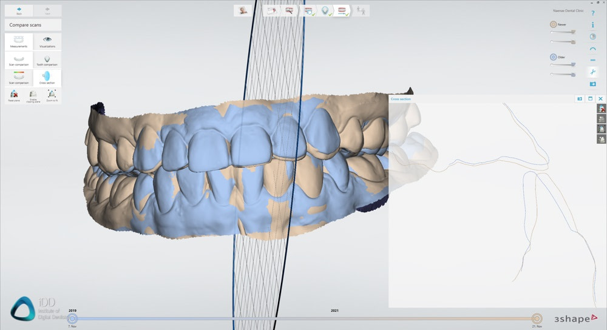Screen dimensions: 607x330
Task: Open the teeth with hand workflow step
Action: click(308, 11)
